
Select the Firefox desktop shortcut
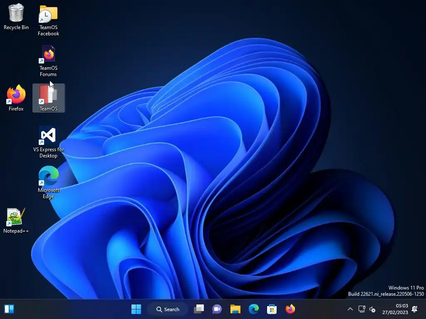click(16, 98)
